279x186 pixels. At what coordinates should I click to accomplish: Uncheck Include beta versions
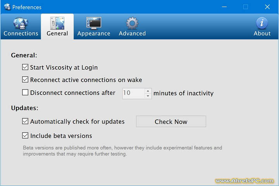(25, 136)
